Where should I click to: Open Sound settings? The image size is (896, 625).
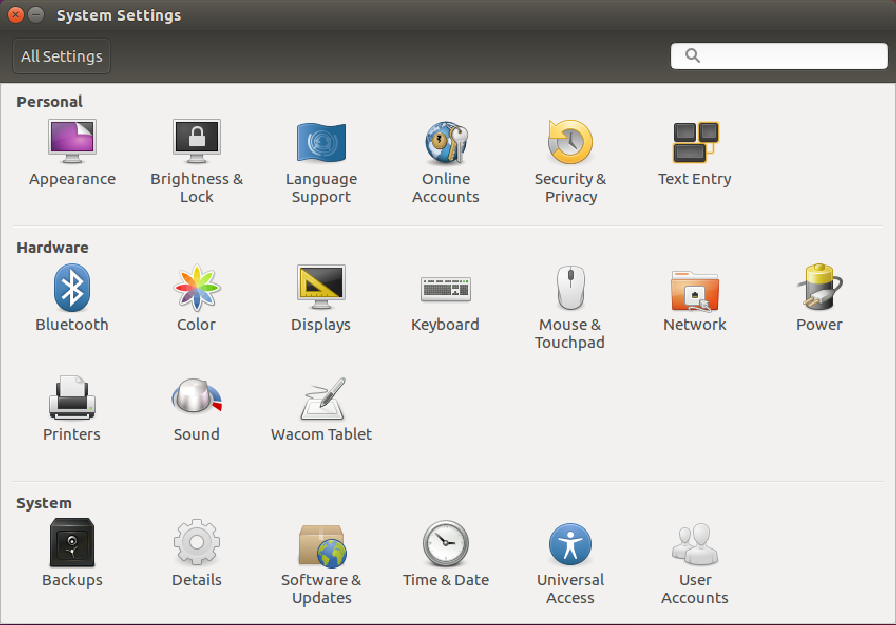196,409
